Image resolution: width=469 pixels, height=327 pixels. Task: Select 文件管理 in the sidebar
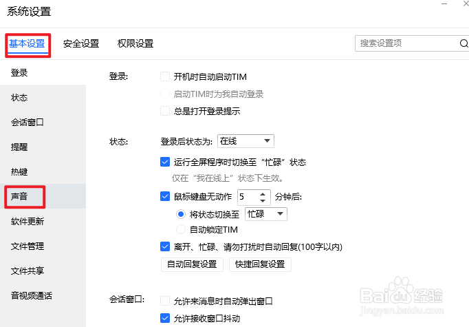(28, 246)
